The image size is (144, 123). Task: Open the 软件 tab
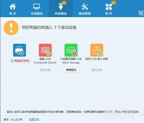(109, 9)
